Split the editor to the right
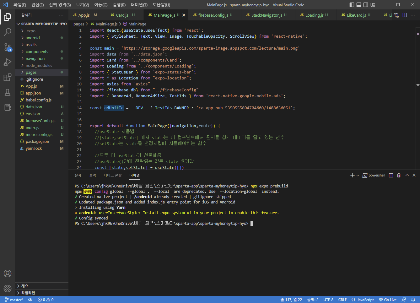Screen dimensions: 420x303 [405, 15]
